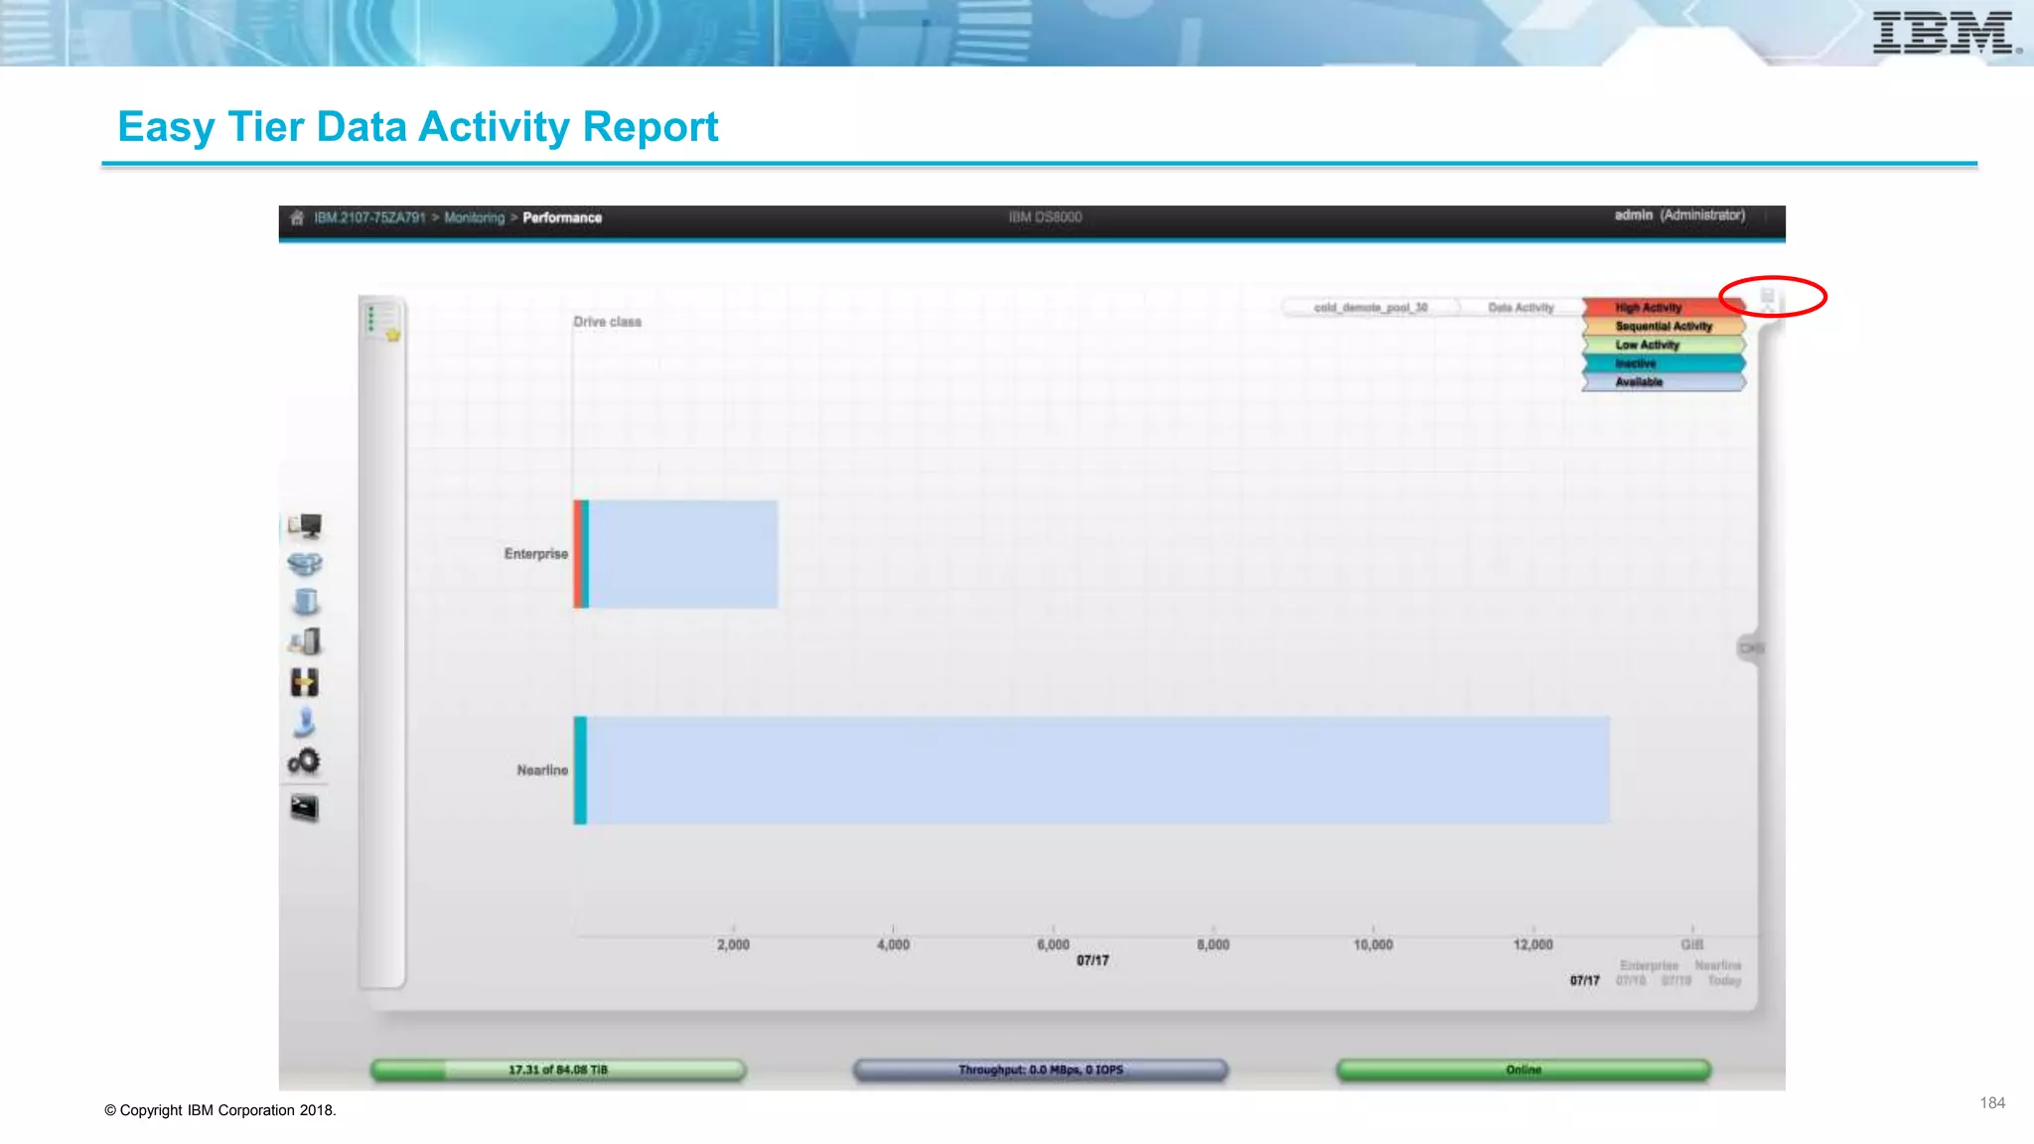Click the Online status bar
Image resolution: width=2034 pixels, height=1144 pixels.
pos(1524,1070)
